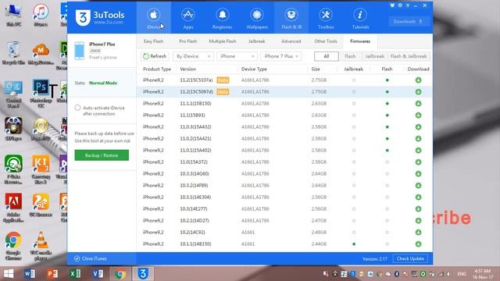
Task: Click the Size column header
Action: point(316,69)
